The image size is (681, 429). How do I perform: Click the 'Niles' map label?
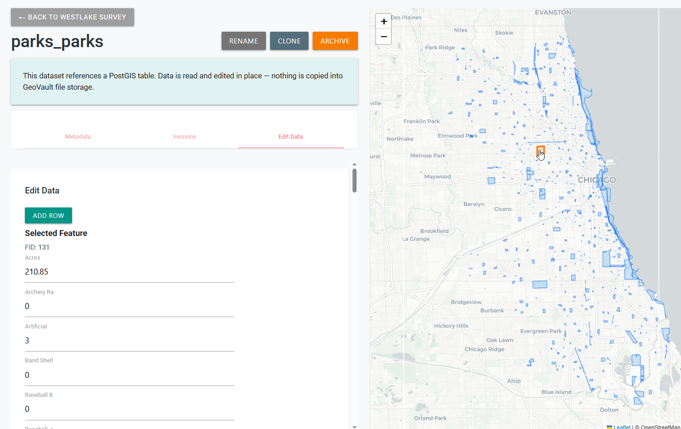click(460, 30)
